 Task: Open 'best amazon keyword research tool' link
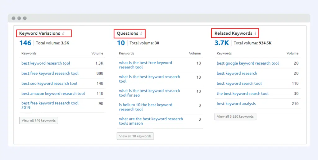coord(53,93)
